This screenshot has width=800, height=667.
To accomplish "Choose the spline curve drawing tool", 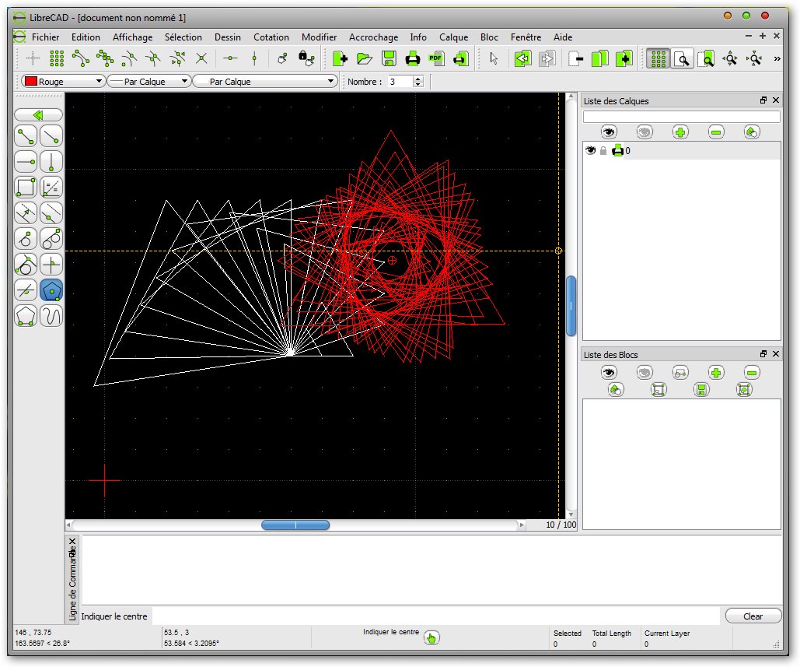I will click(51, 316).
